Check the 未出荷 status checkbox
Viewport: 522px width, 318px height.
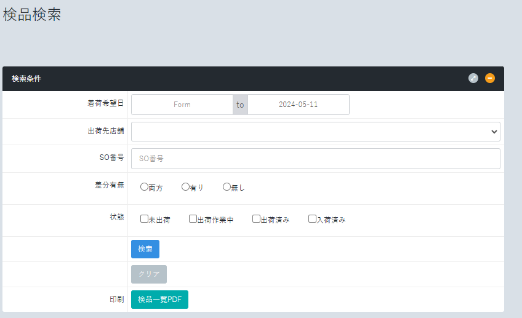[x=144, y=219]
